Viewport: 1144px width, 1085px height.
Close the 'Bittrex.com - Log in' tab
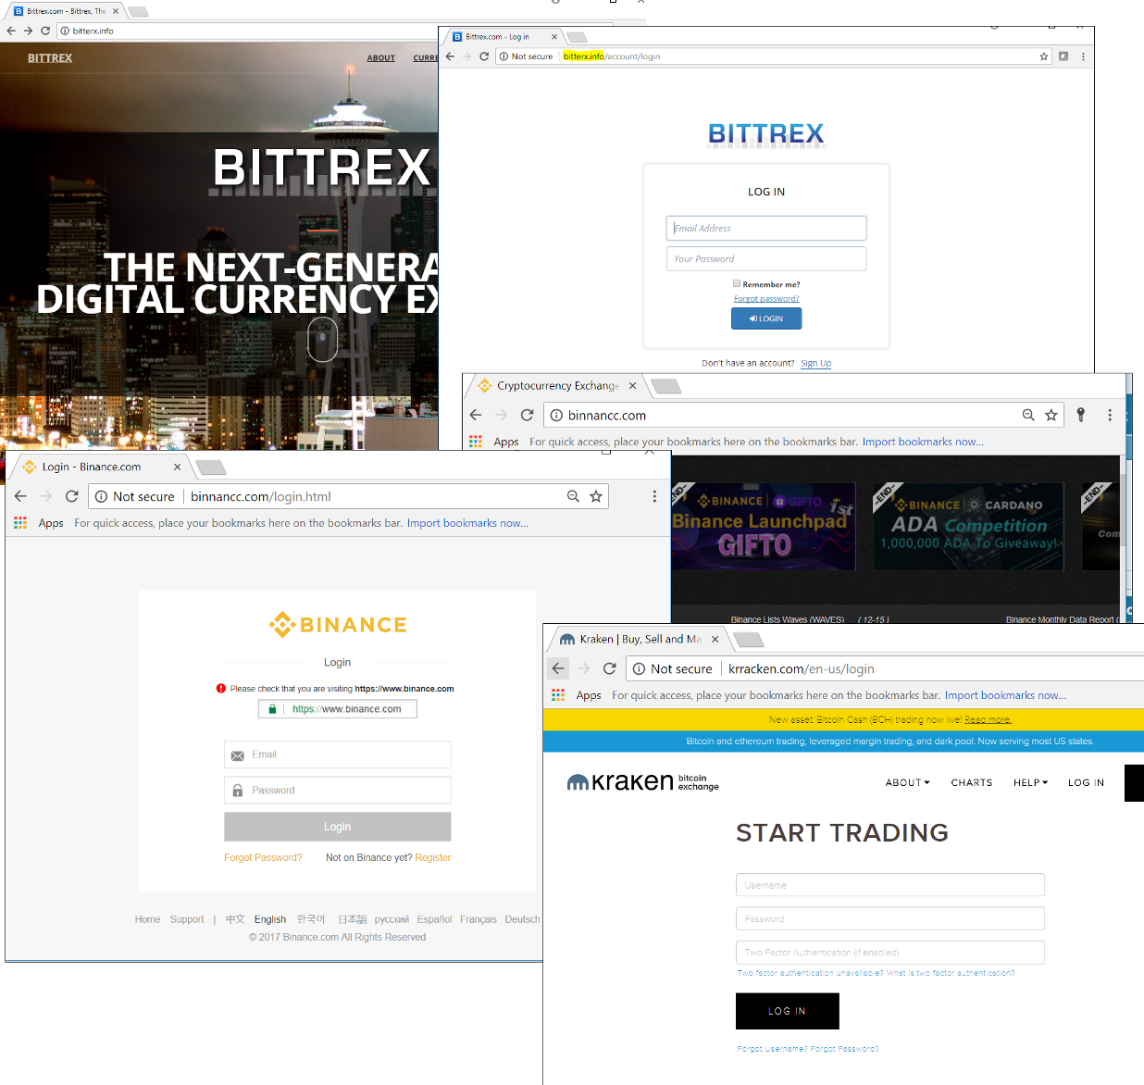click(554, 37)
